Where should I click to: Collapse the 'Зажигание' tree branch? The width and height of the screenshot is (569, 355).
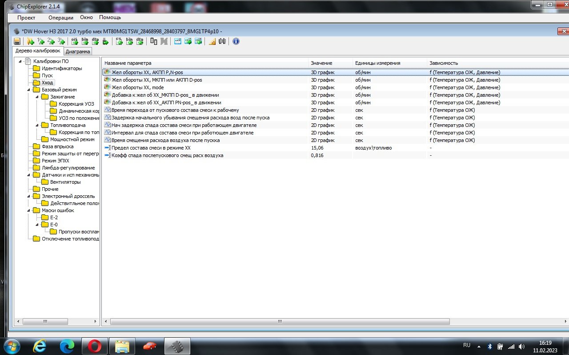pos(37,97)
